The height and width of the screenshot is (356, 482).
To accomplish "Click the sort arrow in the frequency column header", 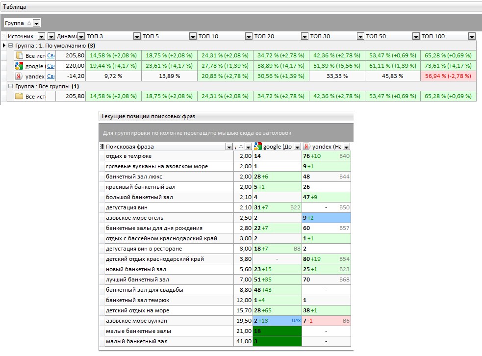I will 241,147.
